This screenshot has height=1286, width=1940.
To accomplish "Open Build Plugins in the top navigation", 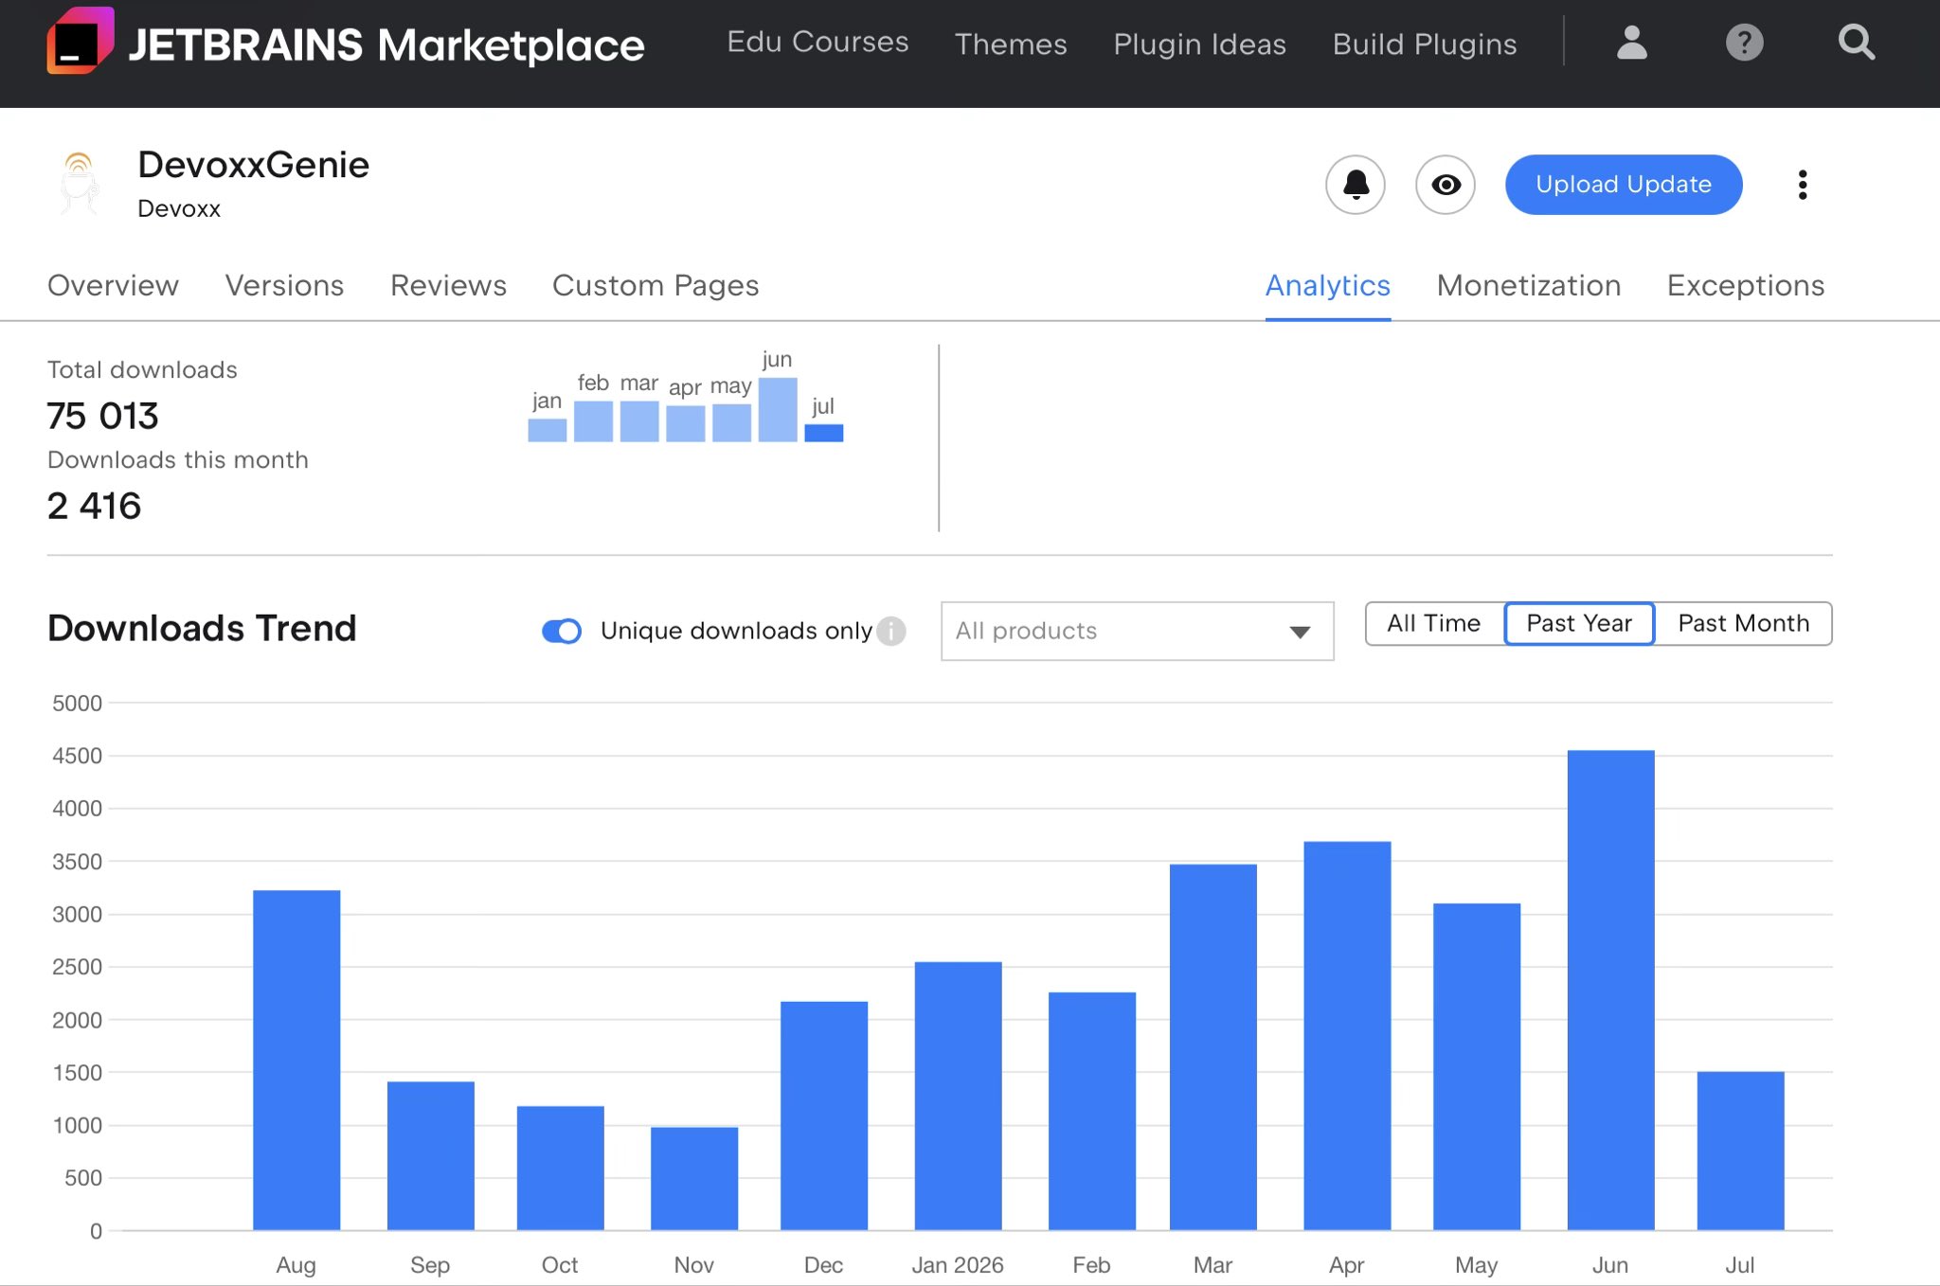I will pyautogui.click(x=1425, y=44).
